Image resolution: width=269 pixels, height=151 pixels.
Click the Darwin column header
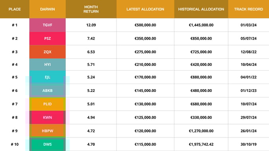48,9
